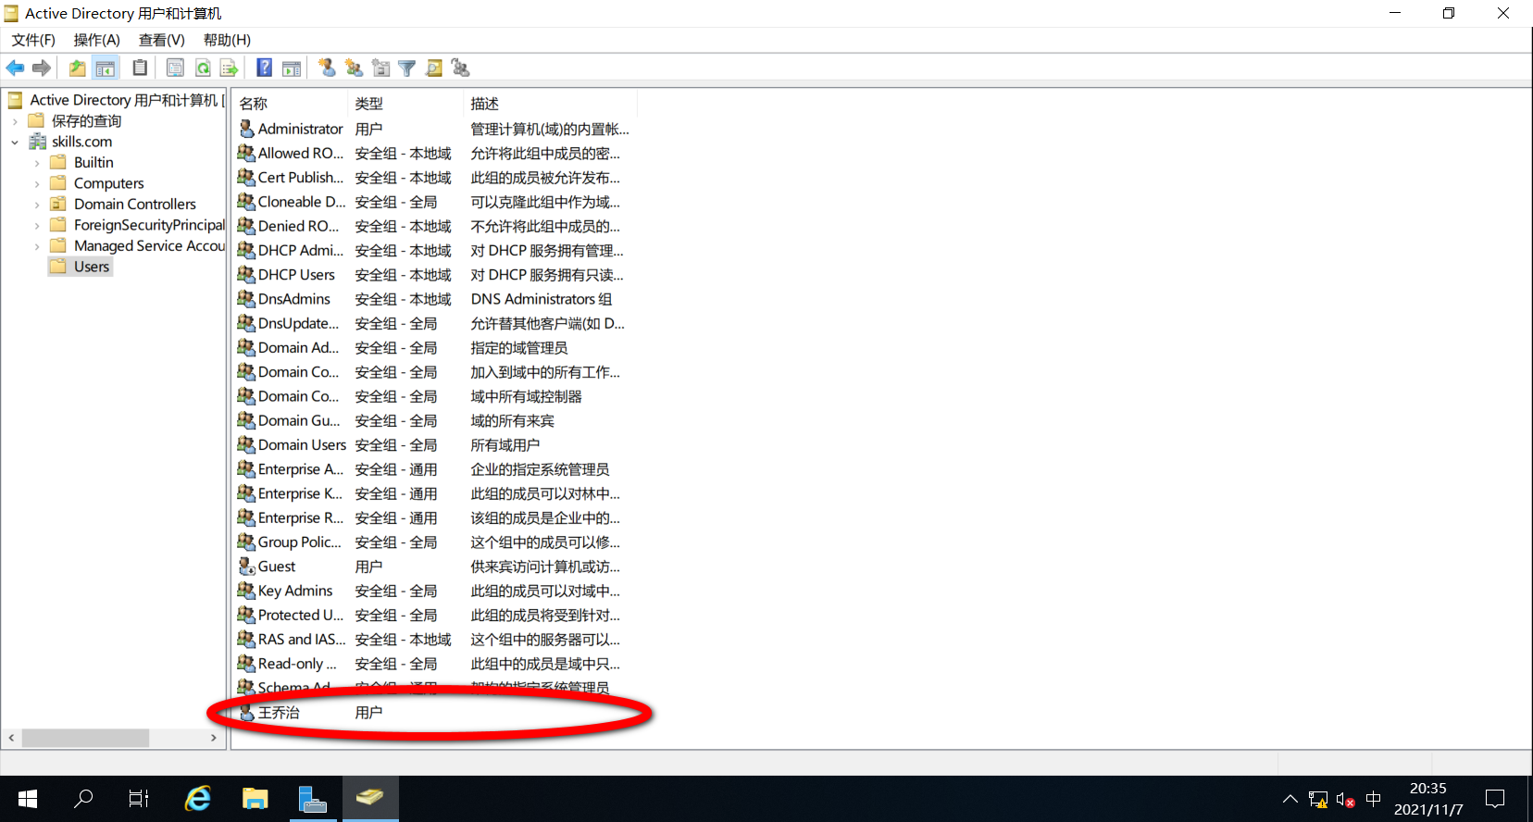The height and width of the screenshot is (822, 1533).
Task: Select the Computers folder in tree
Action: 108,183
